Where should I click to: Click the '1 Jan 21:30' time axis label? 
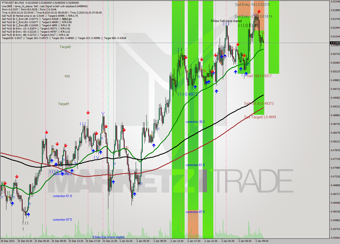click(x=211, y=241)
